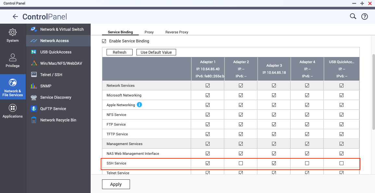
Task: Enable SSH Service for USB QuickAccess
Action: click(342, 163)
